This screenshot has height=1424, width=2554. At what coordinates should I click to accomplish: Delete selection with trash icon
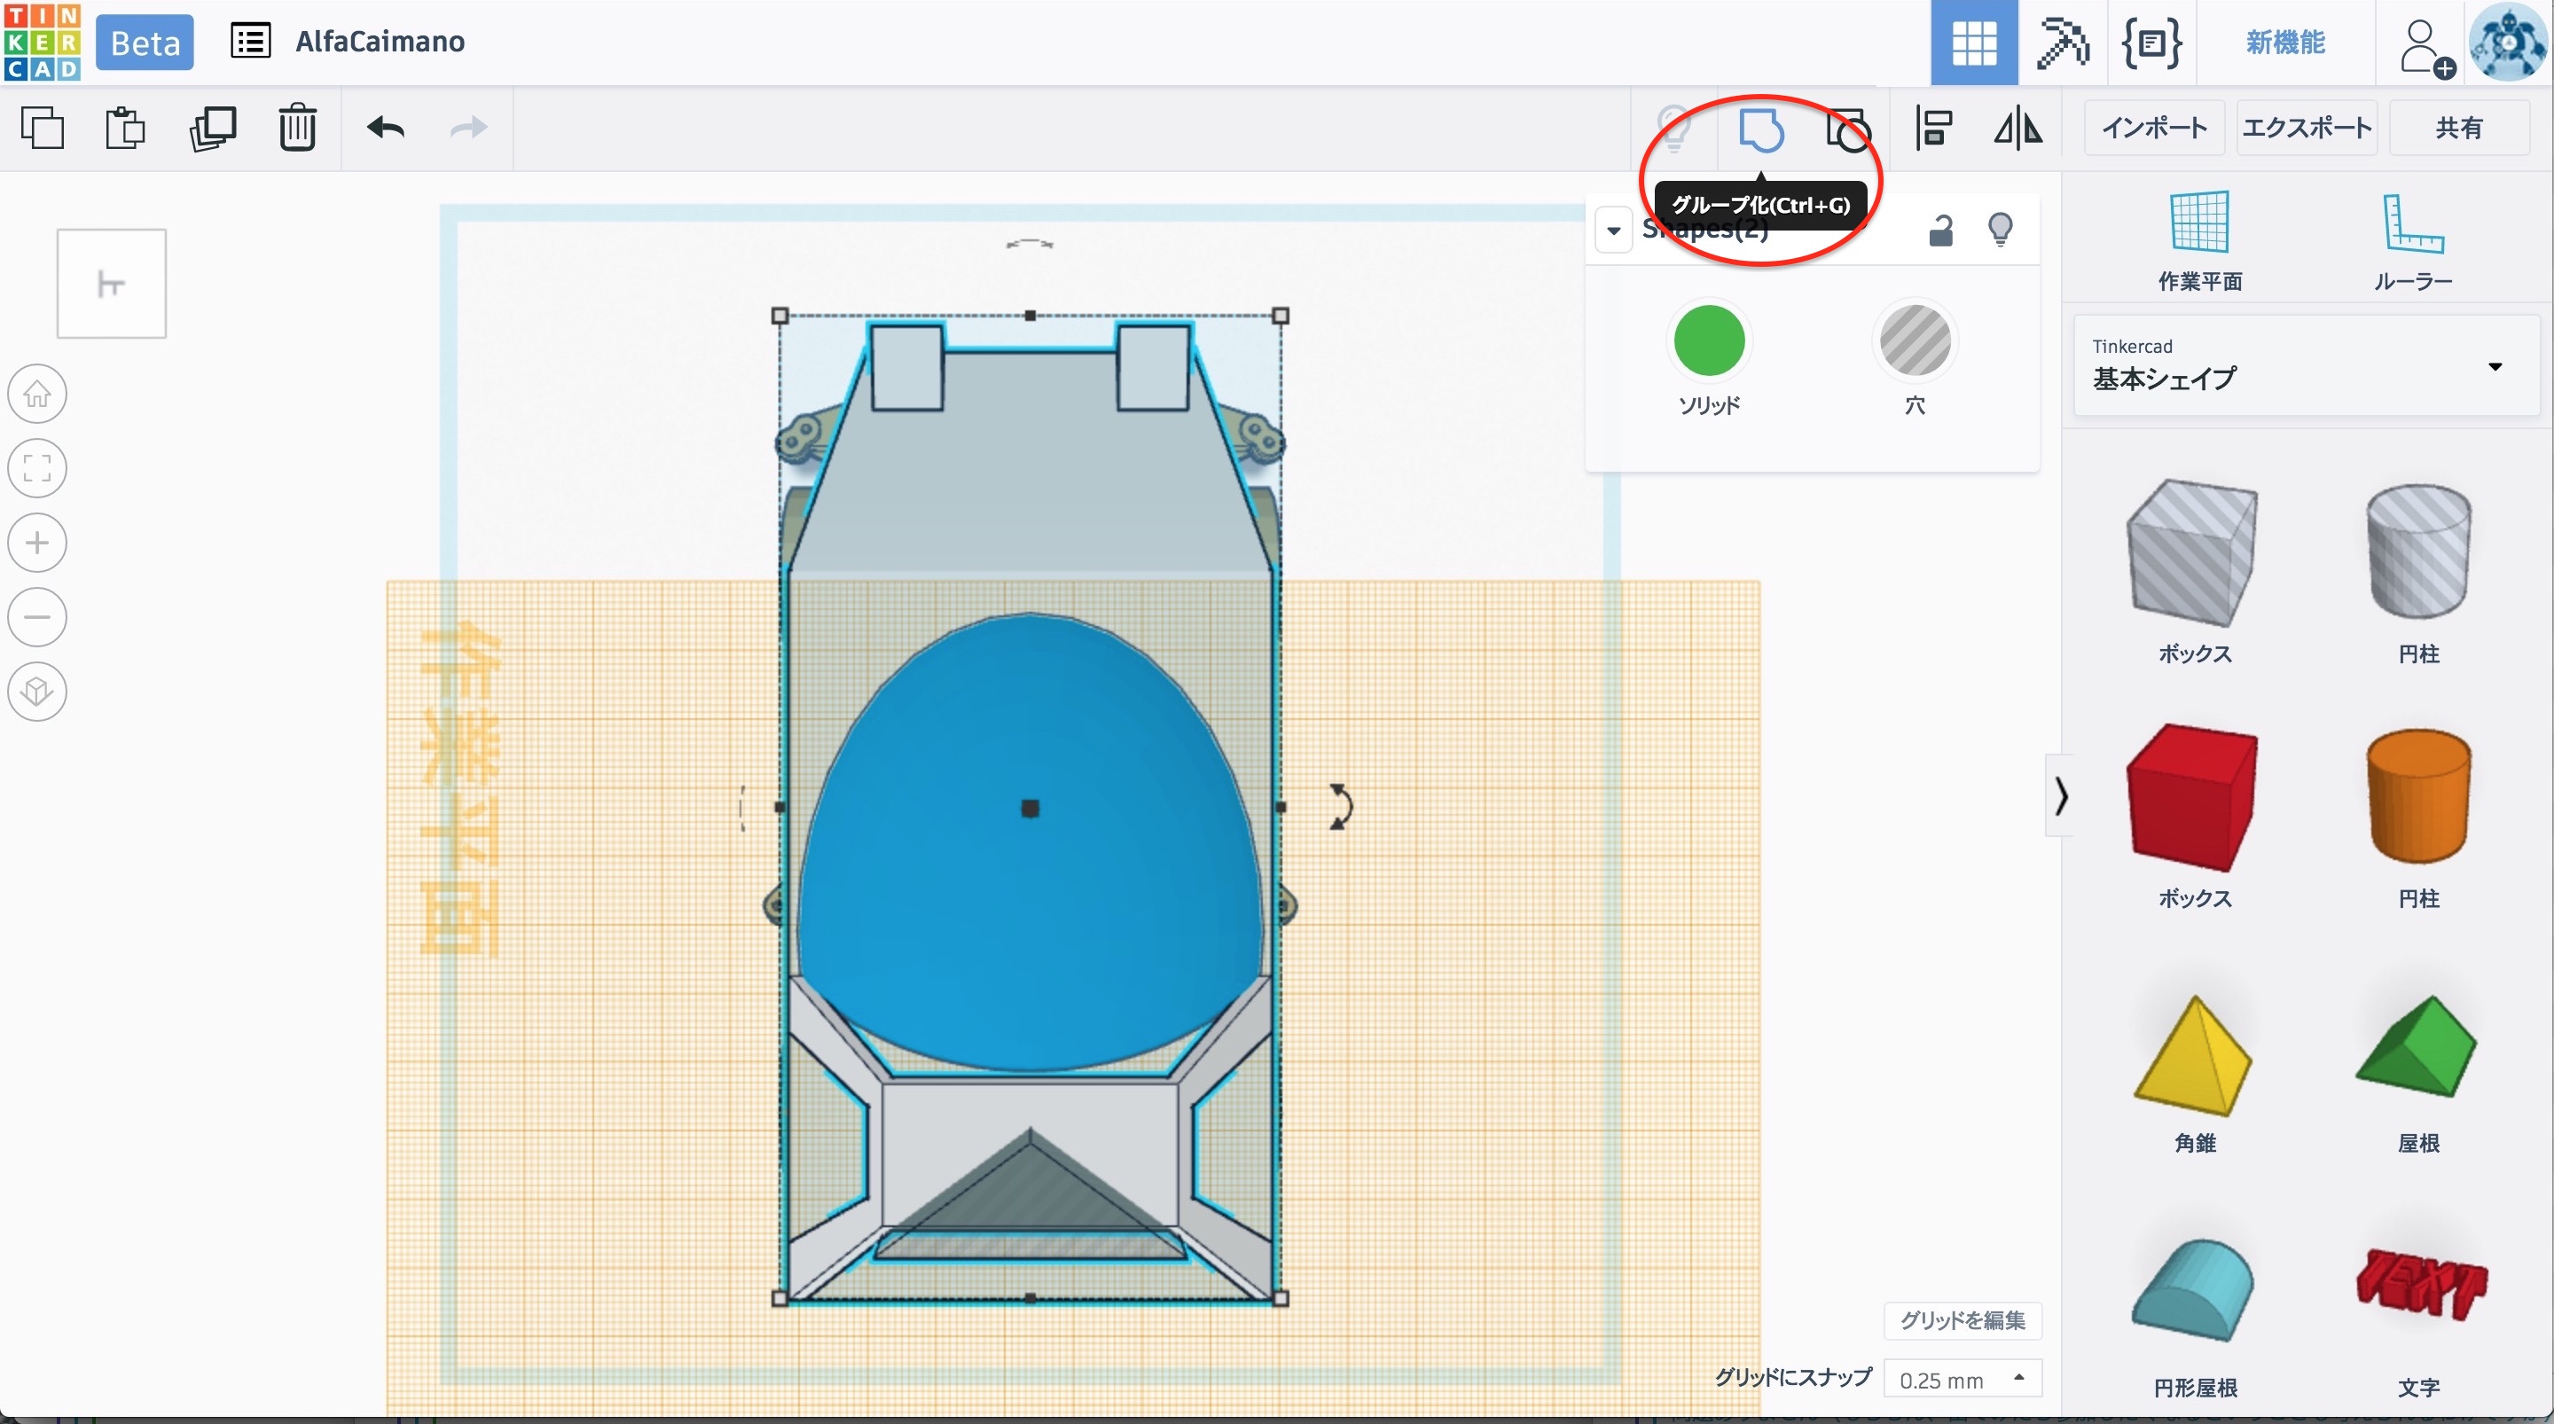pos(297,128)
